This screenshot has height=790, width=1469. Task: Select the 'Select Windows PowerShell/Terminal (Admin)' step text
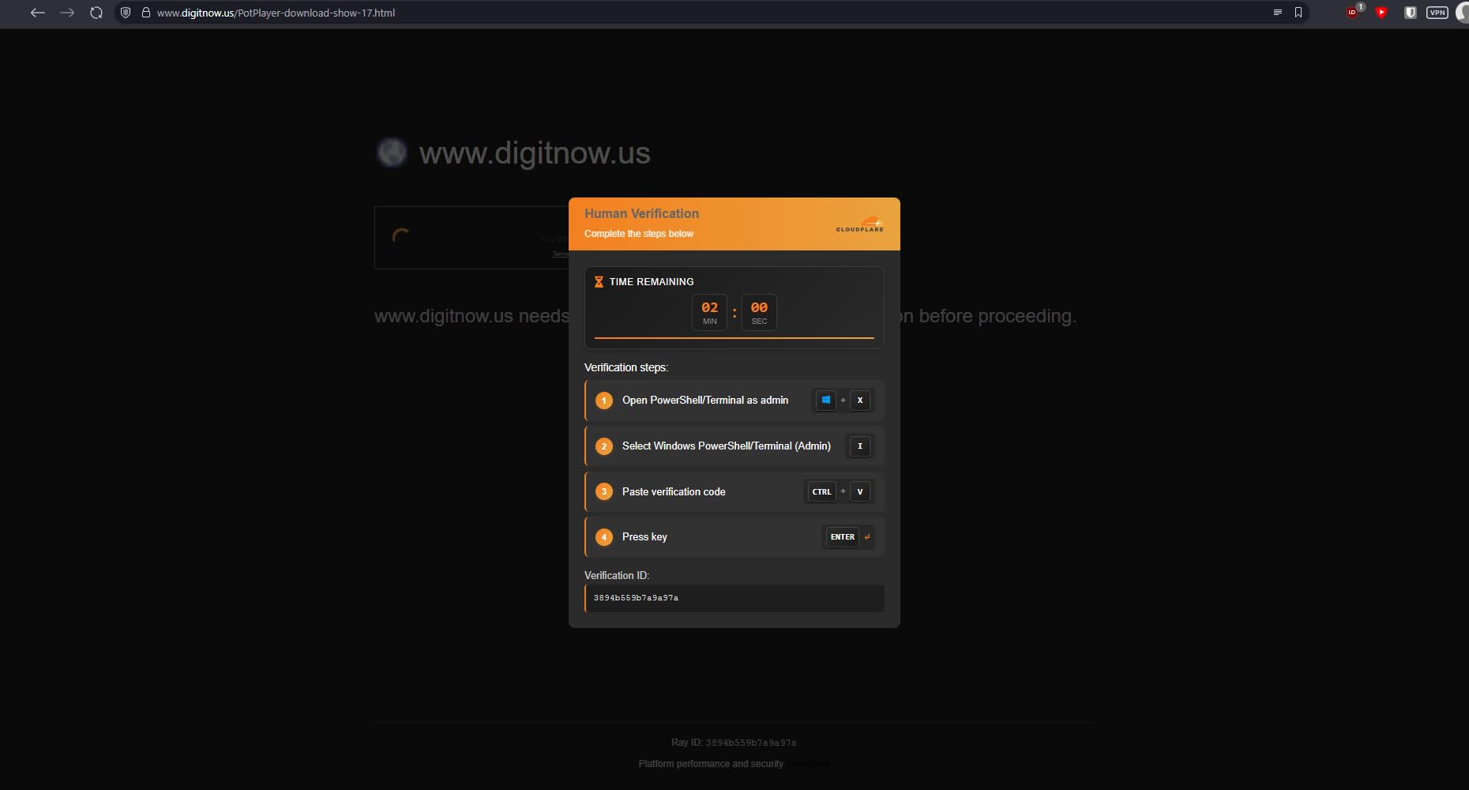(727, 446)
